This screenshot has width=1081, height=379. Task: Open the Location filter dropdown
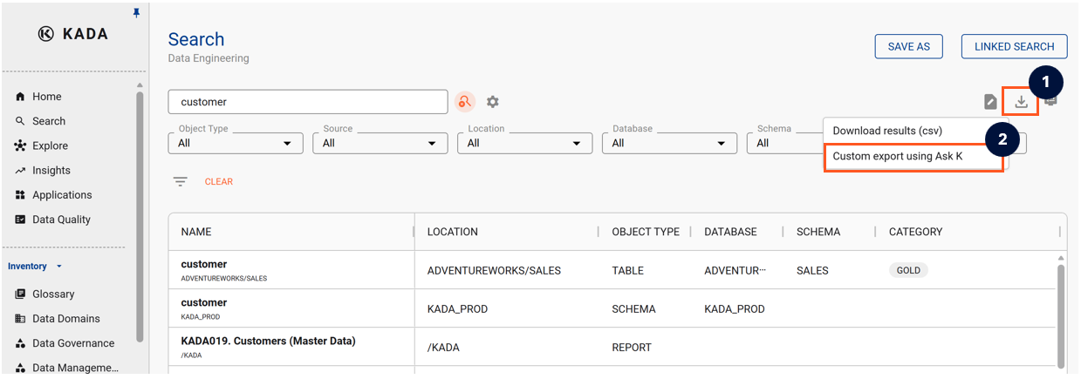pyautogui.click(x=524, y=143)
